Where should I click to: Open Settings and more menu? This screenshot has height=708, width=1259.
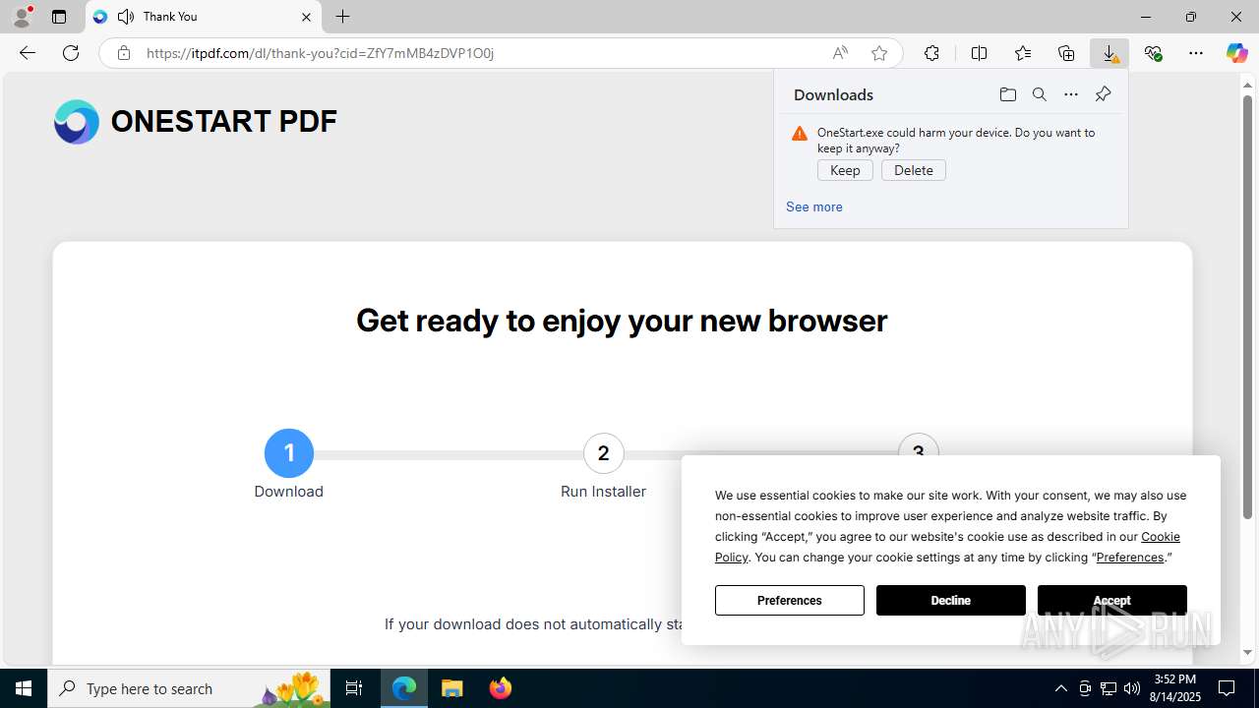[x=1196, y=53]
